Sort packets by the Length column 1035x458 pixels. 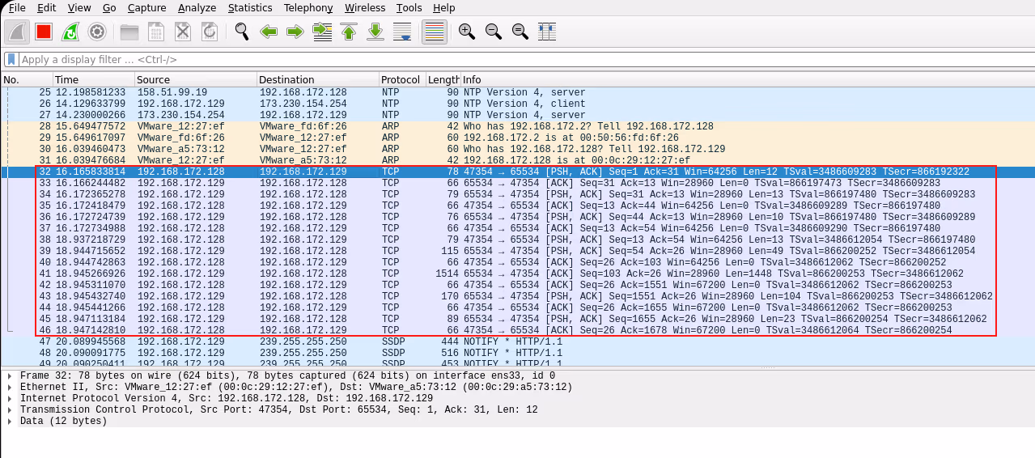443,79
